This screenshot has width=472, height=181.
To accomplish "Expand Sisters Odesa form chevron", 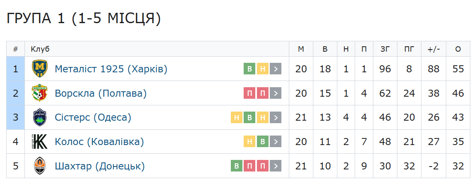I will (x=276, y=118).
